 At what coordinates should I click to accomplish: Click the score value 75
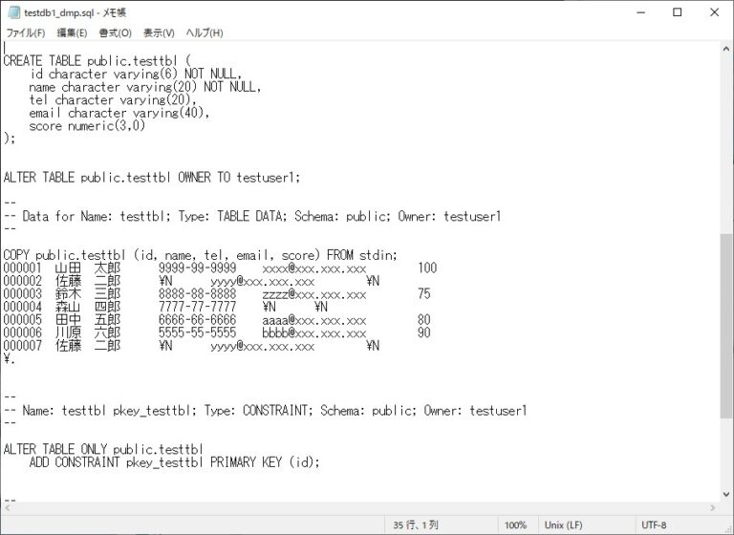click(424, 294)
